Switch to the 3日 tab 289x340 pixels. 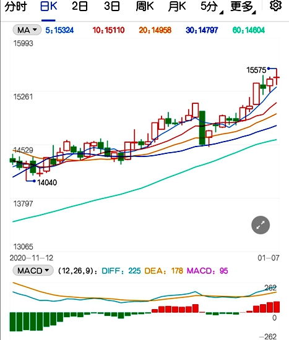point(112,7)
